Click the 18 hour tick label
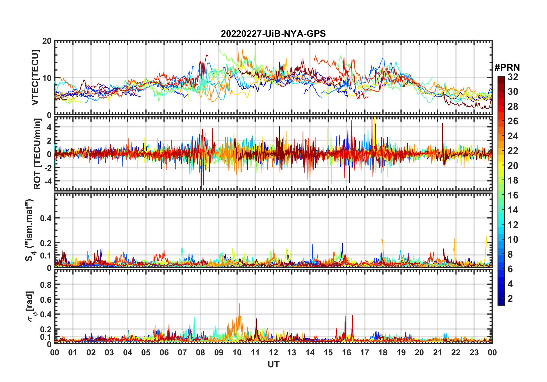The height and width of the screenshot is (382, 547). pyautogui.click(x=383, y=352)
